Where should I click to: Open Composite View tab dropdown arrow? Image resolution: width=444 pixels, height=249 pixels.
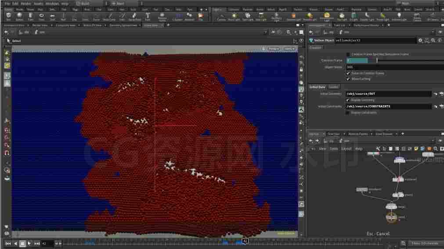[x=79, y=25]
